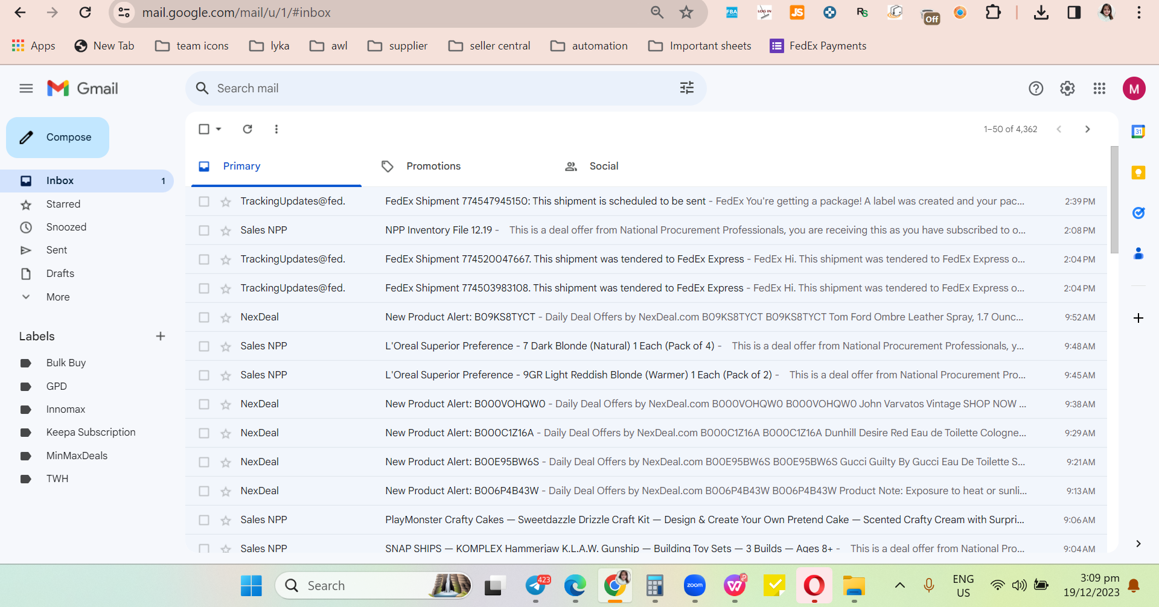Select the New Product Alert B000VOHQW0 checkbox

tap(204, 404)
